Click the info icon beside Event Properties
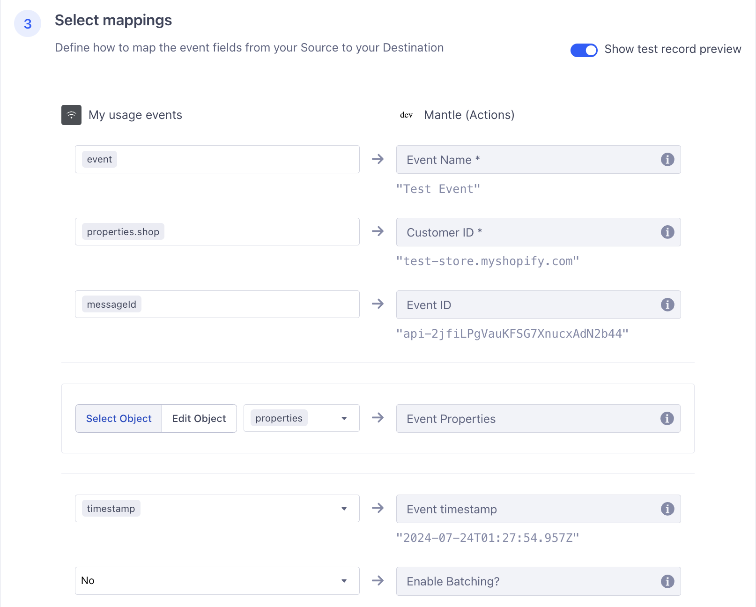Viewport: 756px width, 607px height. (x=667, y=419)
